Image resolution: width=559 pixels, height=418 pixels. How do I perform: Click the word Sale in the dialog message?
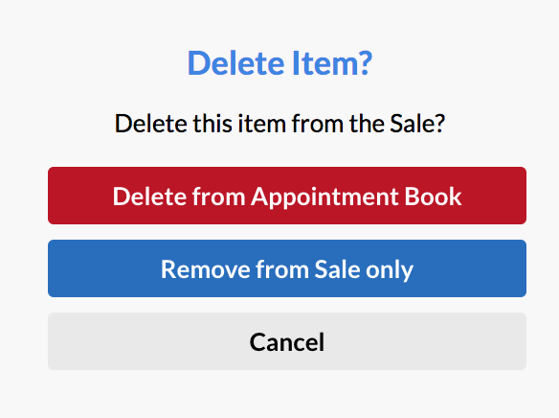point(412,124)
